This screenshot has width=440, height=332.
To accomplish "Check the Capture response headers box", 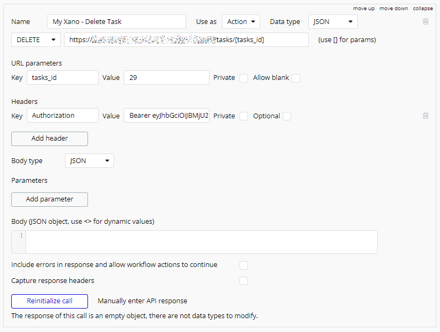I will [244, 281].
